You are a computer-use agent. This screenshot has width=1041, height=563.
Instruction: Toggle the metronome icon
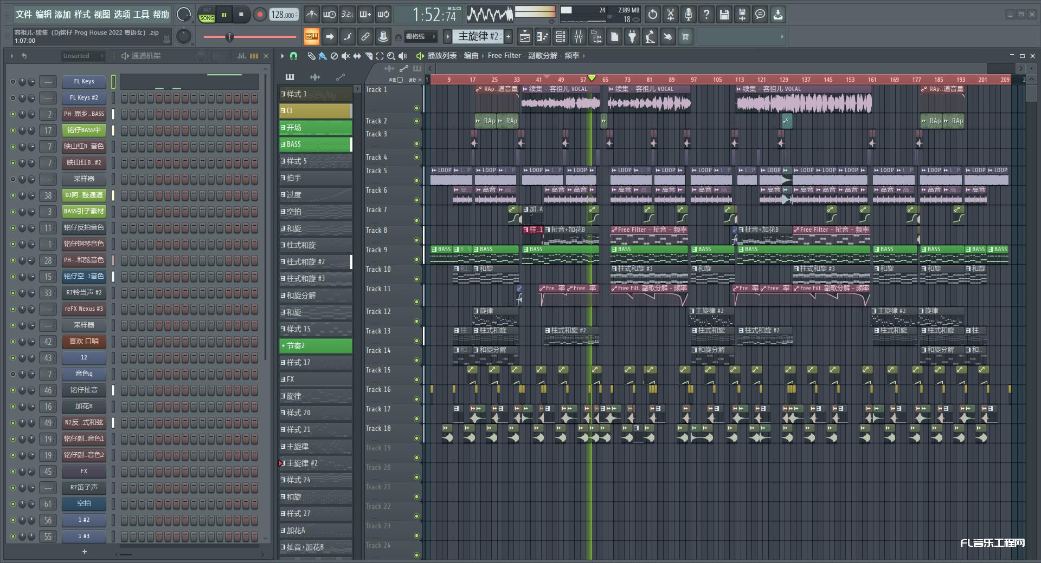coord(311,15)
